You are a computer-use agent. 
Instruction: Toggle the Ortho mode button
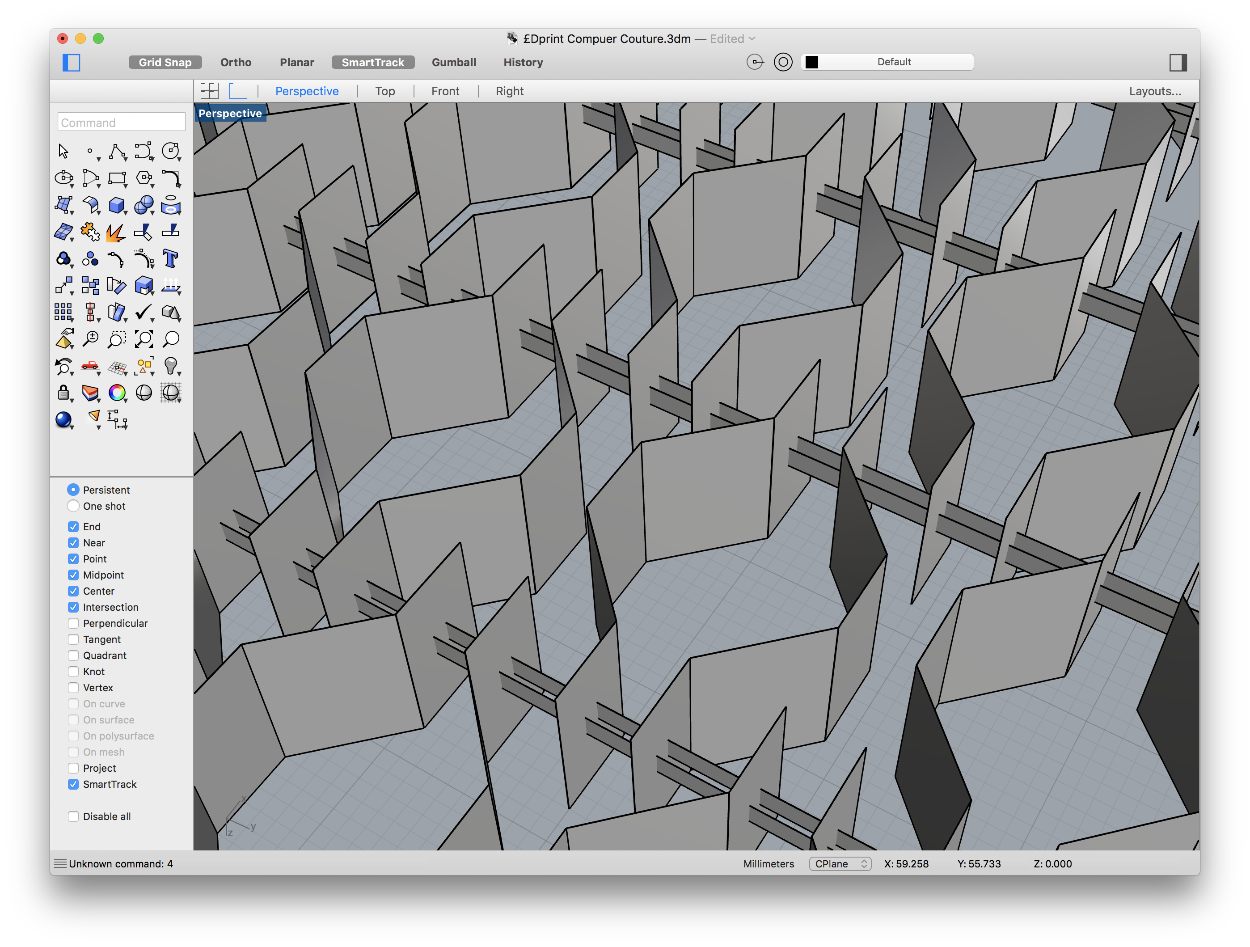(236, 62)
